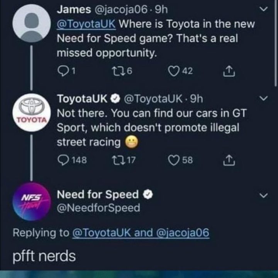The height and width of the screenshot is (278, 278).
Task: Open the @ToyotaUK mention in James's tweet
Action: (86, 24)
